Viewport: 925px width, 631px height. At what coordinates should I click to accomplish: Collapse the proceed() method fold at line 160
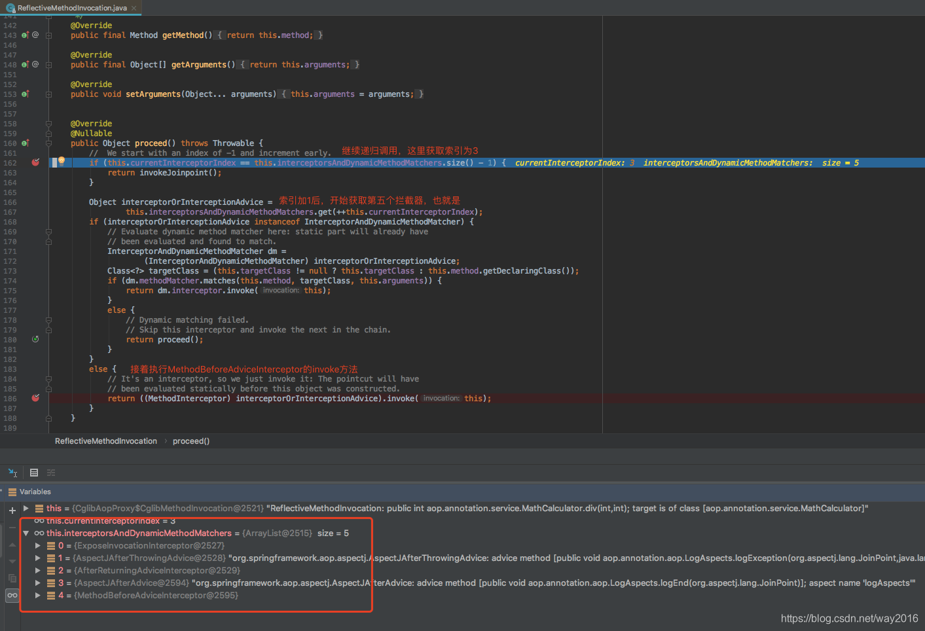(x=49, y=143)
